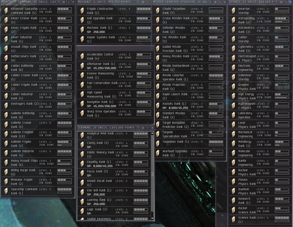This screenshot has width=293, height=227.
Task: Pin the Science window using circle icon
Action: click(x=281, y=2)
